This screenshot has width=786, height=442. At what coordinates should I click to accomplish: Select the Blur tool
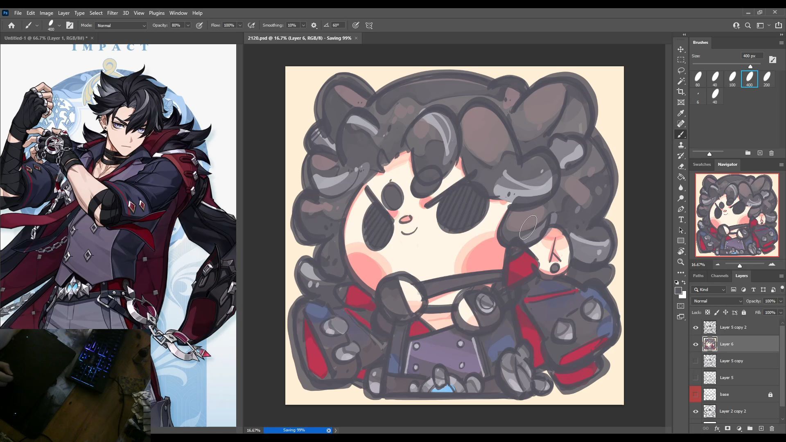[681, 187]
